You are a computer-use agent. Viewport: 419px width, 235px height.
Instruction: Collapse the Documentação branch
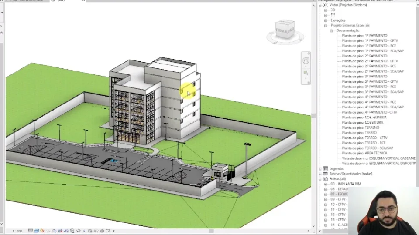[x=331, y=30]
